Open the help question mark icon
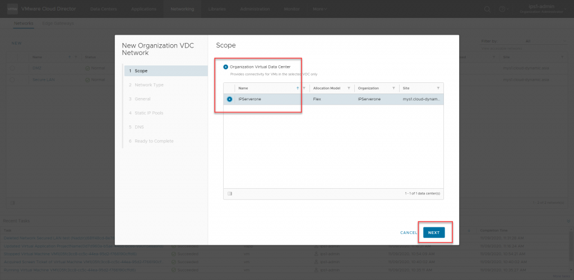Image resolution: width=574 pixels, height=280 pixels. tap(502, 9)
